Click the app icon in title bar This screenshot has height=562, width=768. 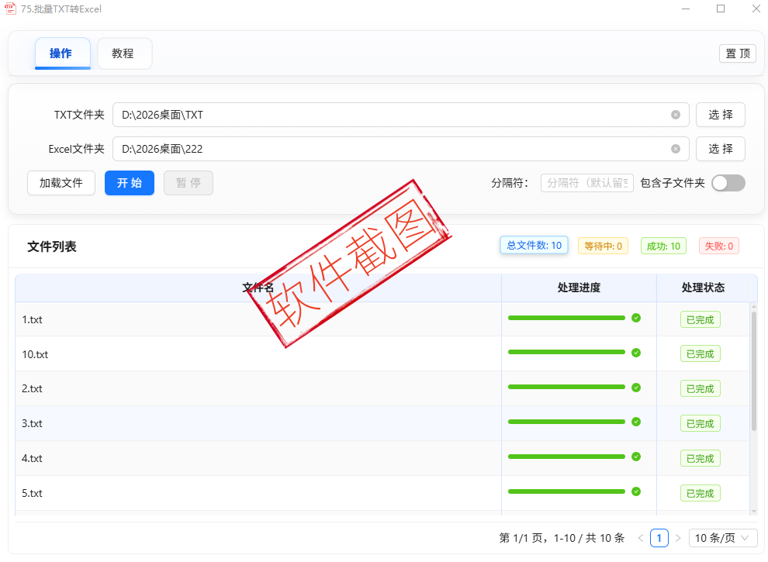pos(11,9)
